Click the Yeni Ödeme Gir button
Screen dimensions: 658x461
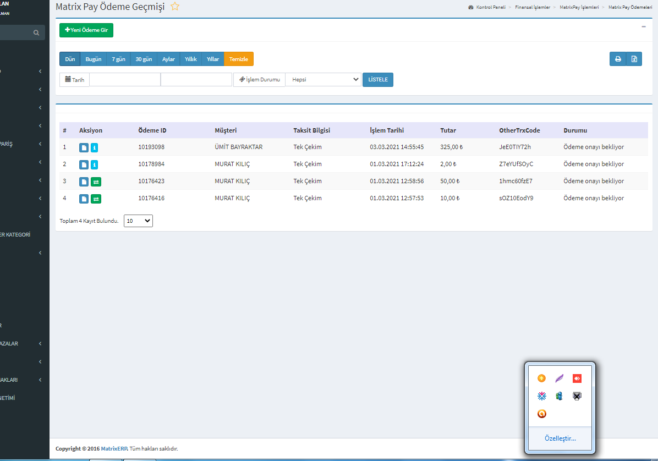[86, 30]
